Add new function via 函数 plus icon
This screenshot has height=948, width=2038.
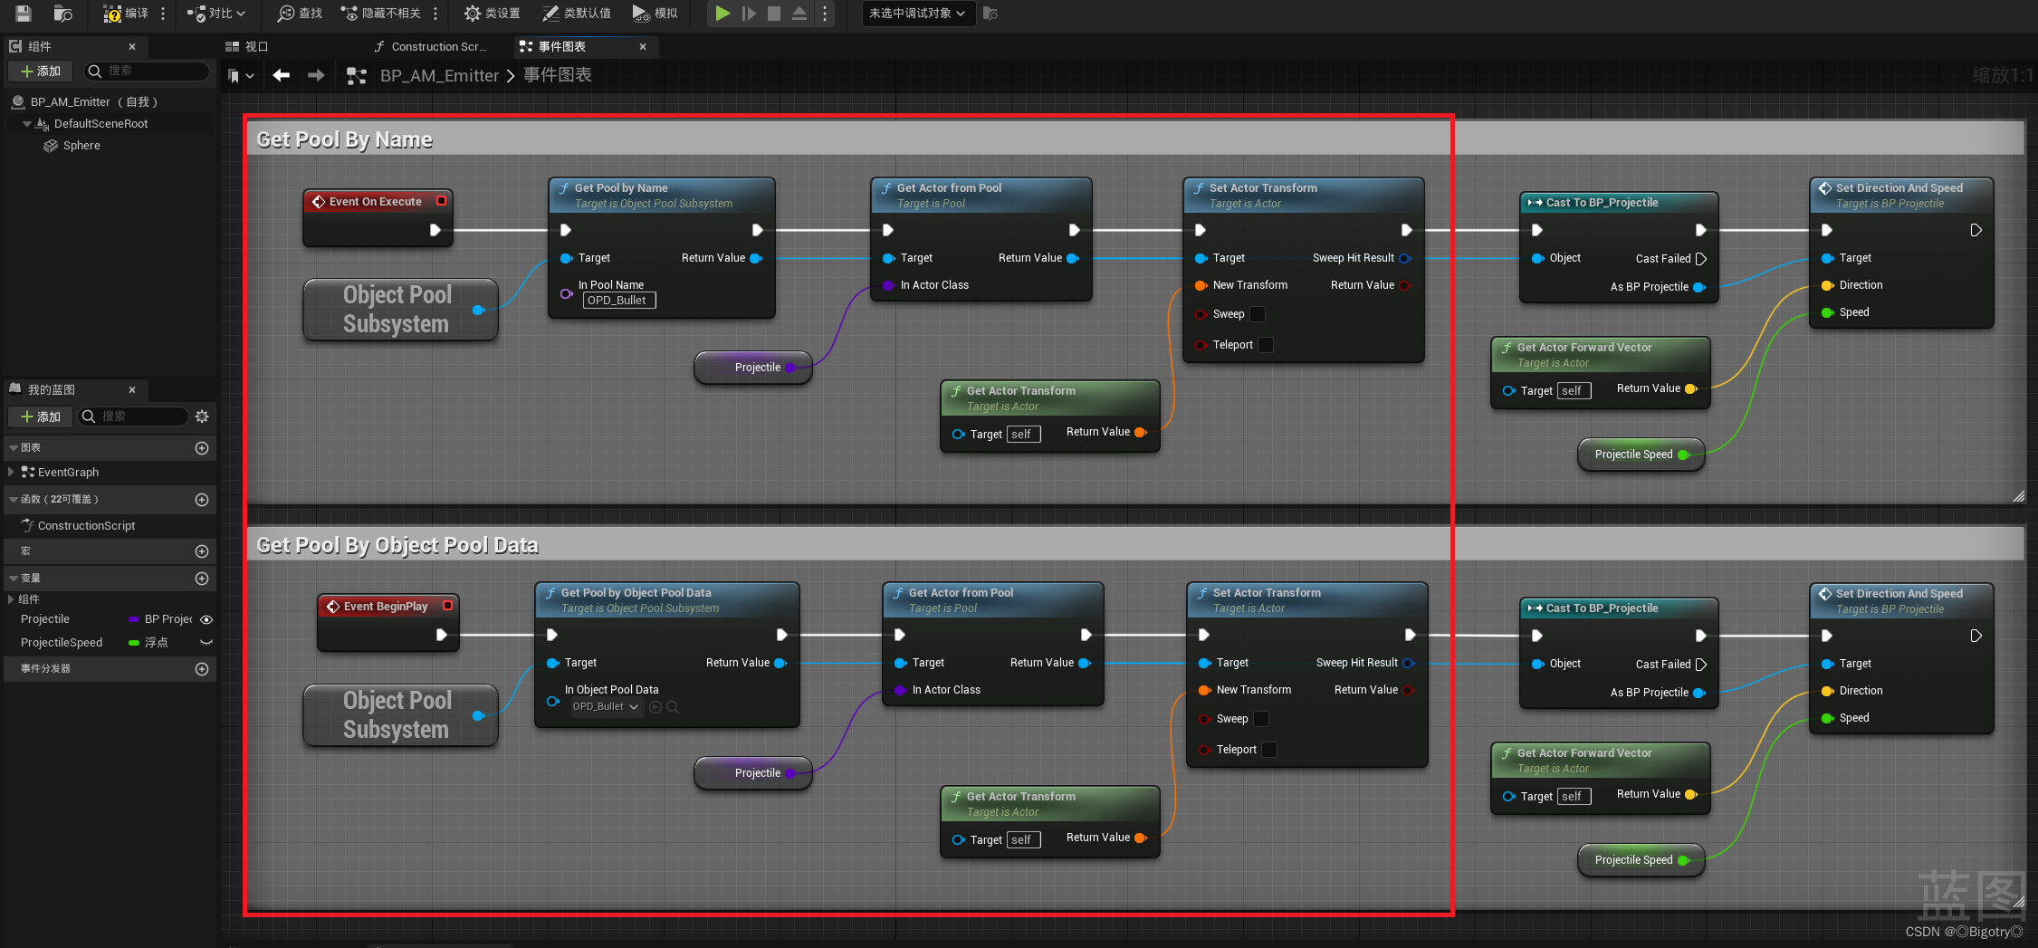(x=202, y=500)
